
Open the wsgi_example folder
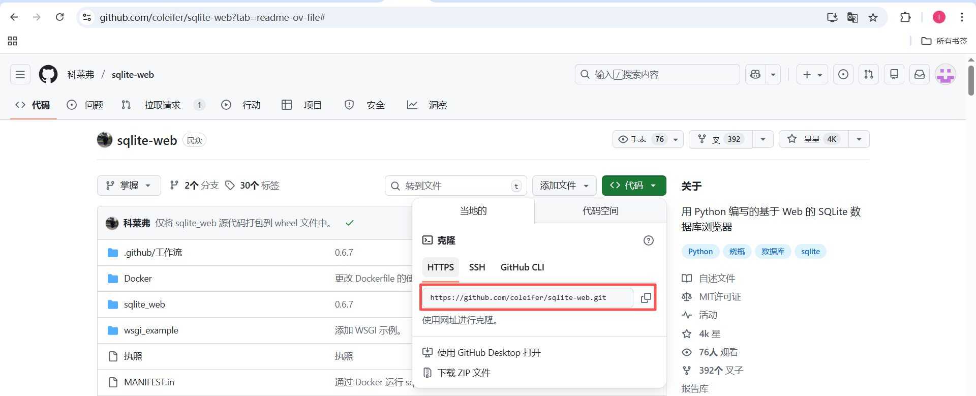point(151,330)
